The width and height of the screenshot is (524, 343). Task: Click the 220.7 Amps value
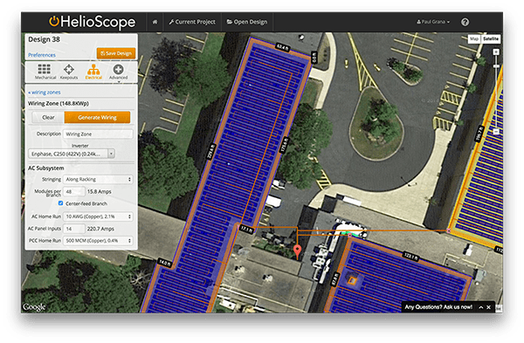[100, 229]
